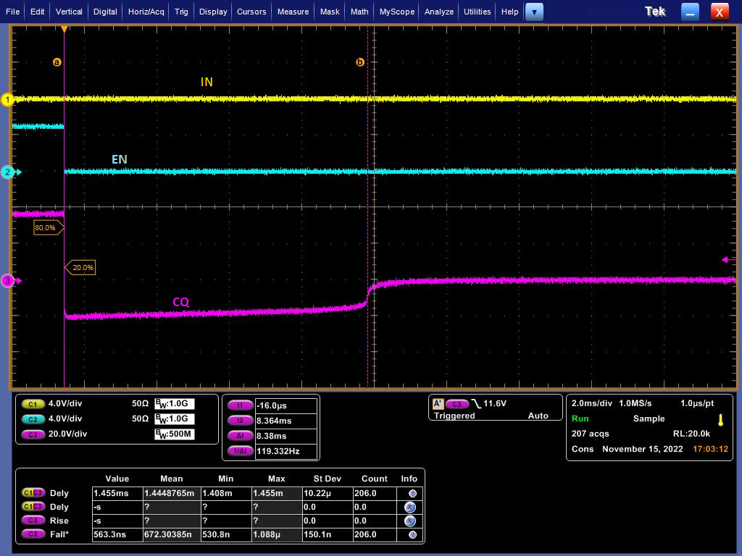This screenshot has height=556, width=742.
Task: Open the Cursors menu
Action: 251,12
